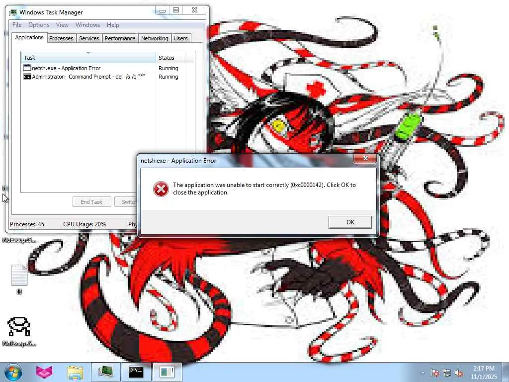Viewport: 509px width, 382px height.
Task: Click the Command Prompt task icon in list
Action: tap(27, 77)
